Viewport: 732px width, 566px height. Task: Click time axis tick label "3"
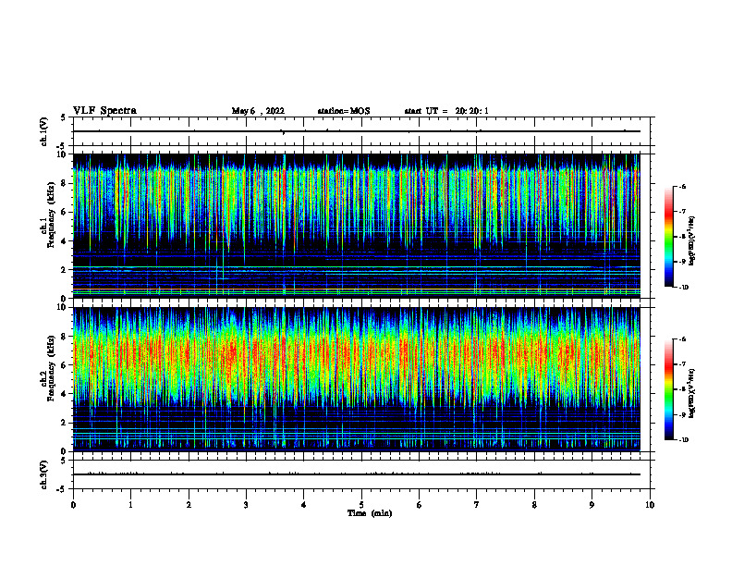pos(246,505)
